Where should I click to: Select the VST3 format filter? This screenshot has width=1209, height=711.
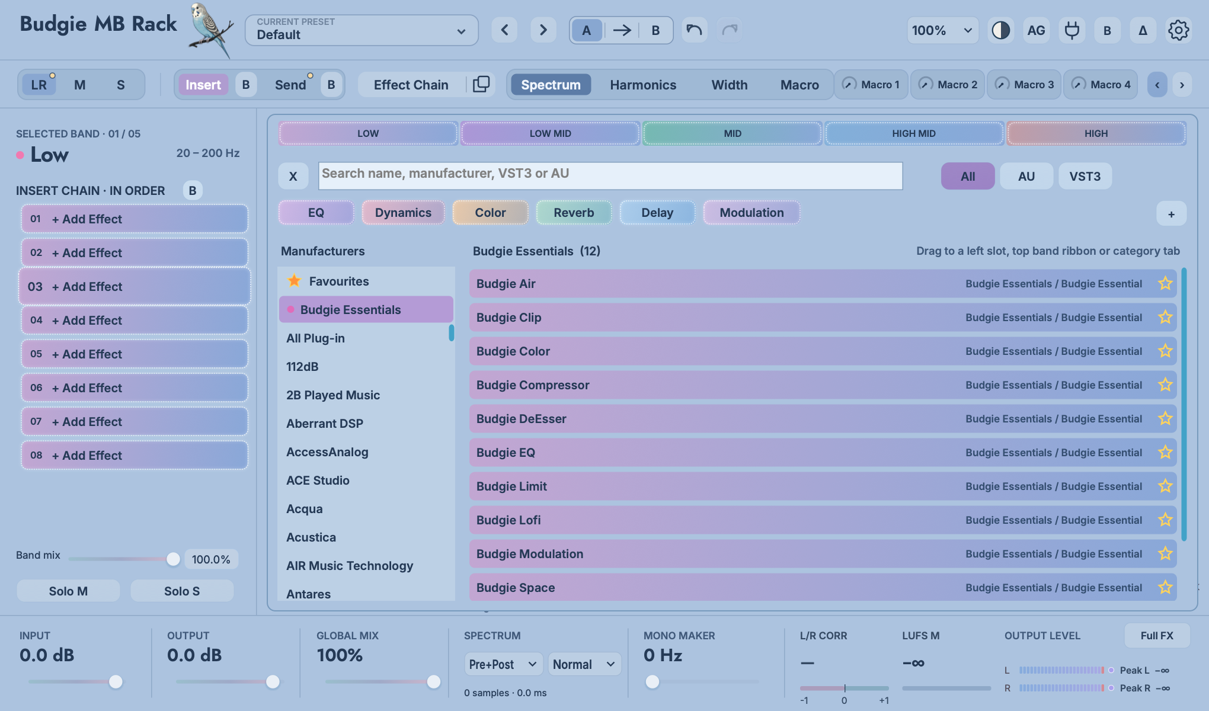[x=1085, y=176]
